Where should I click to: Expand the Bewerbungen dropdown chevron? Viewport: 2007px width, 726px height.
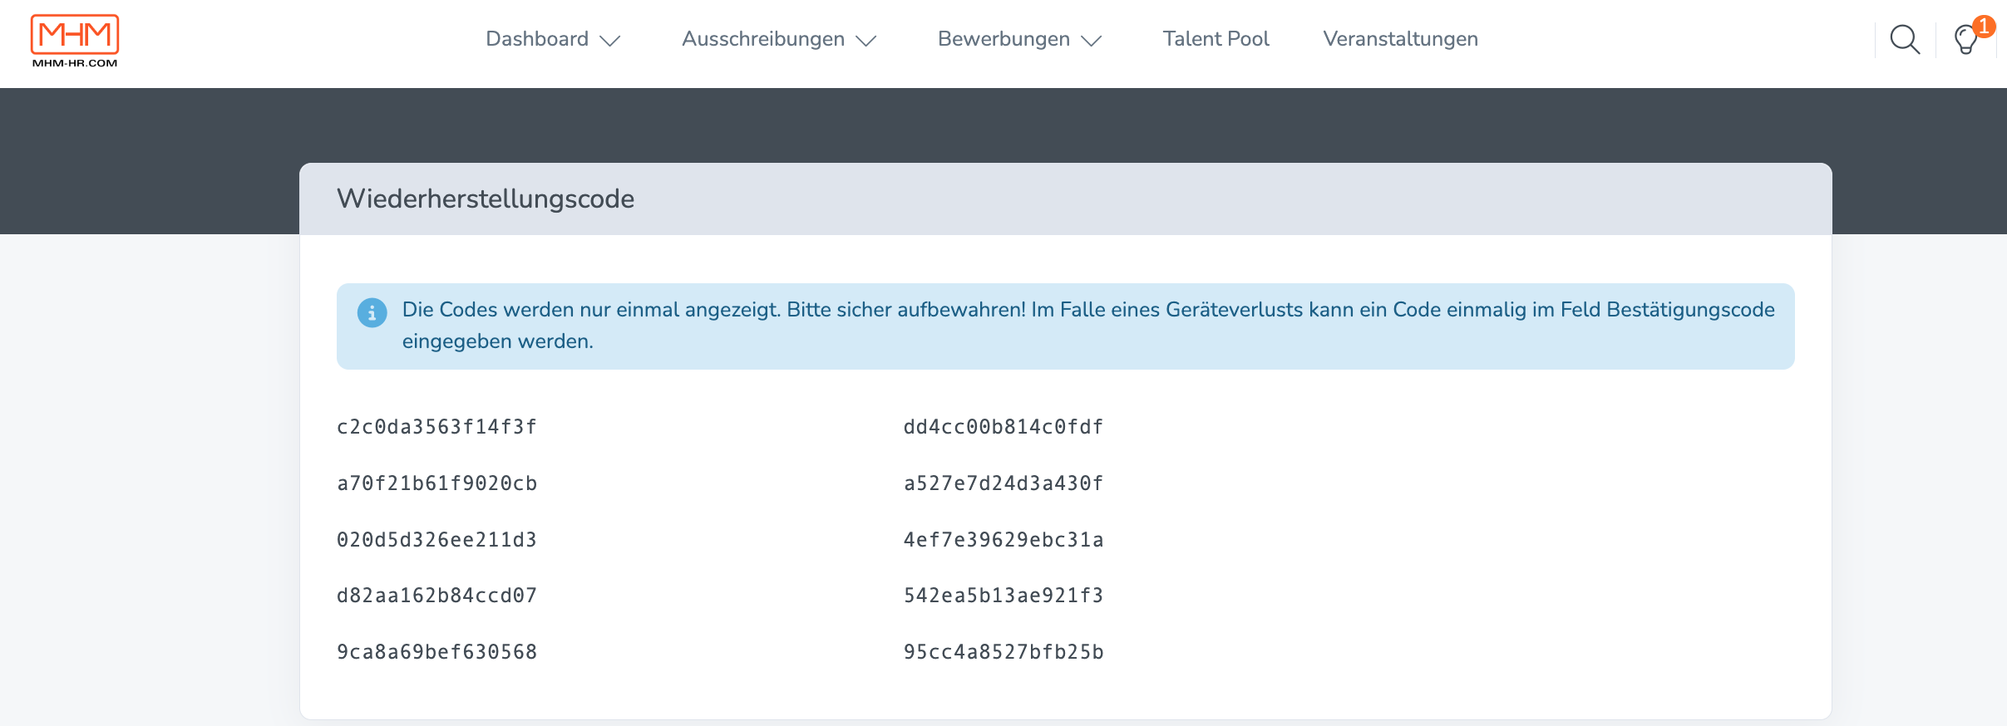[1091, 41]
